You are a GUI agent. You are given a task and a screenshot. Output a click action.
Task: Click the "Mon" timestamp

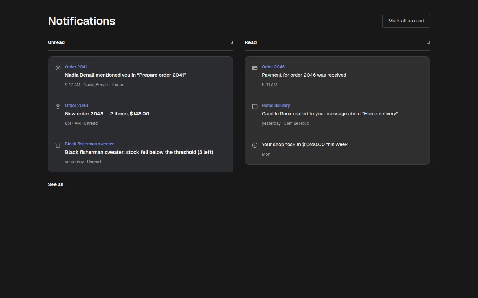(266, 154)
